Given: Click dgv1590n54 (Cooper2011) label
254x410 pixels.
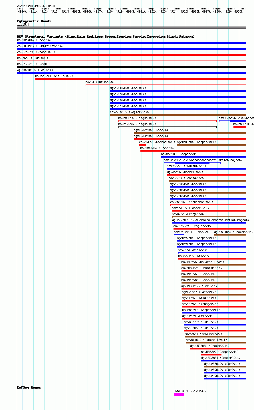Looking at the screenshot, I should (196, 238).
